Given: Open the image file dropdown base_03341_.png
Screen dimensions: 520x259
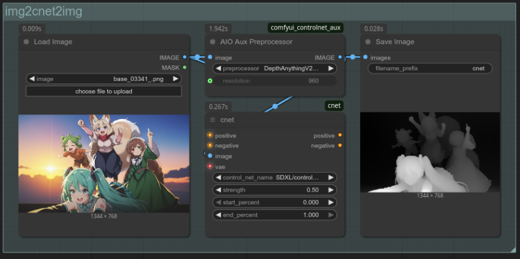Looking at the screenshot, I should [104, 79].
